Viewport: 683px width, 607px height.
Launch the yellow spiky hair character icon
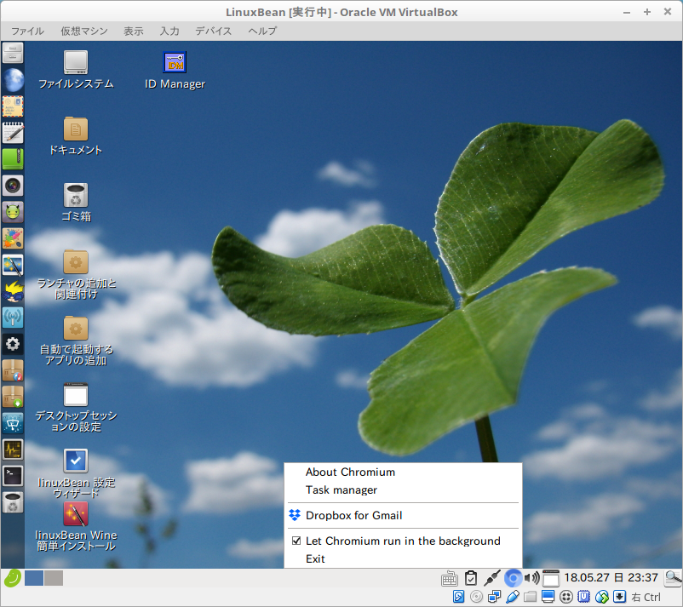pos(13,292)
